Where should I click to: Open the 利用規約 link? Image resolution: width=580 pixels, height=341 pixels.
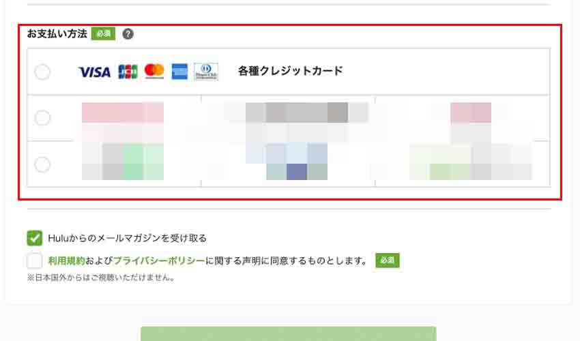[67, 261]
